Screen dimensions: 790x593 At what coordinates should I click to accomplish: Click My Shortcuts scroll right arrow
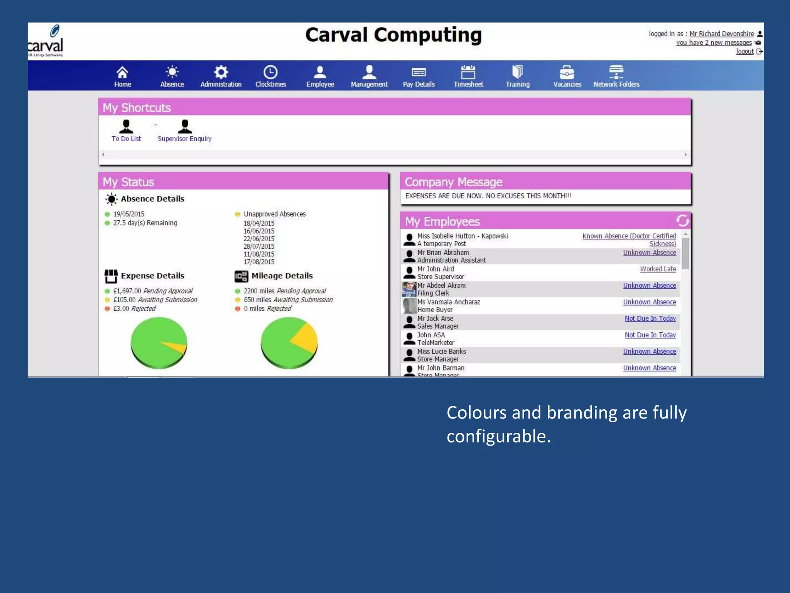point(685,154)
